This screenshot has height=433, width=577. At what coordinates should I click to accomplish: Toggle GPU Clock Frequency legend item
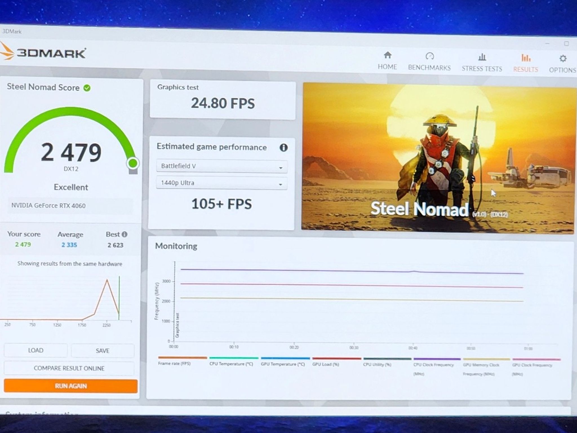pyautogui.click(x=536, y=368)
